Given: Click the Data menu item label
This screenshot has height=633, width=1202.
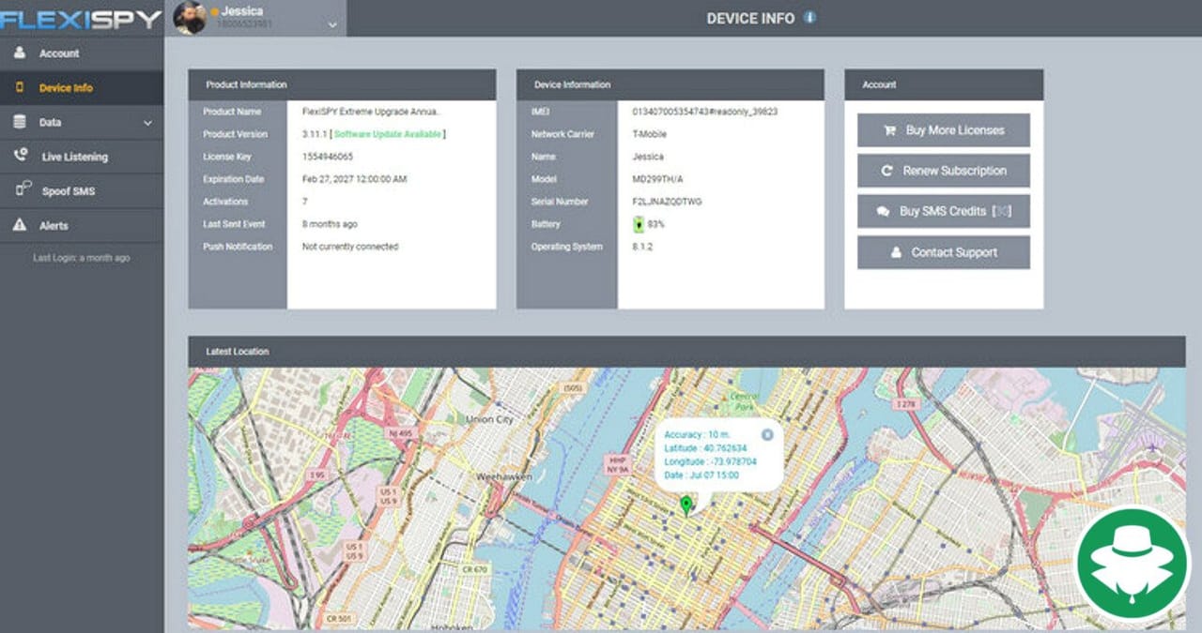Looking at the screenshot, I should pos(50,123).
